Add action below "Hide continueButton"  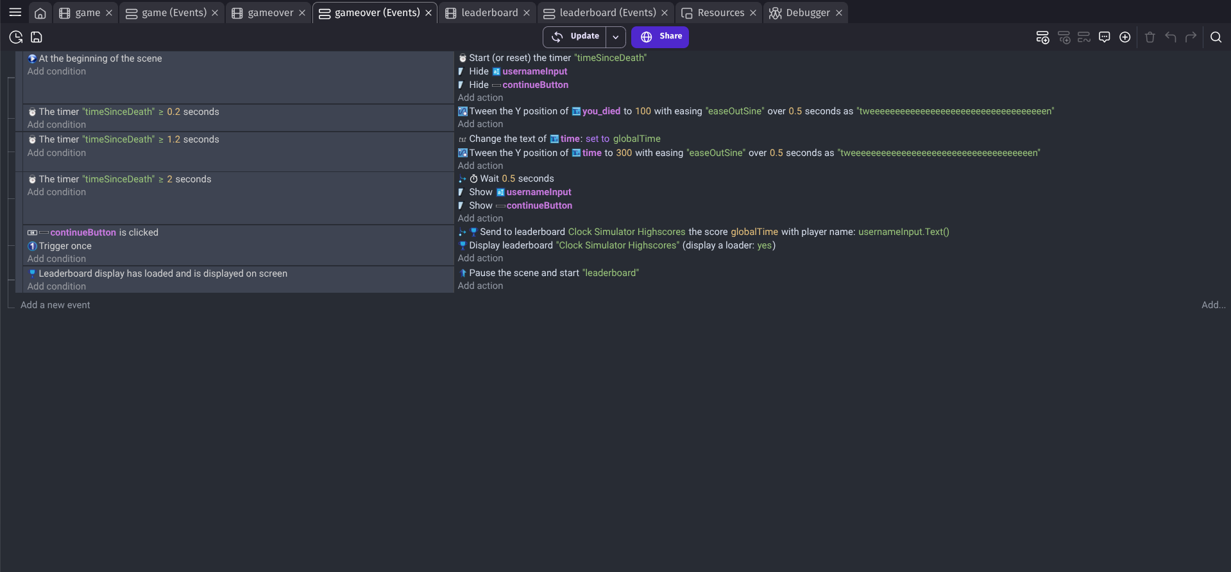[480, 98]
